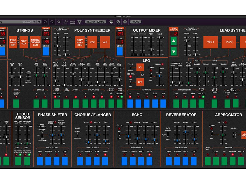Select the S/H LFO wave button

click(163, 104)
